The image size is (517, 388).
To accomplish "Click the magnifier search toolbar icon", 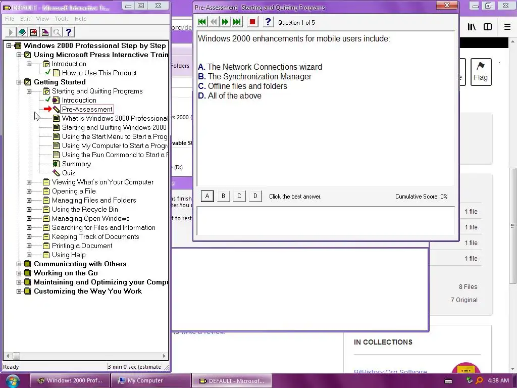I will (57, 32).
